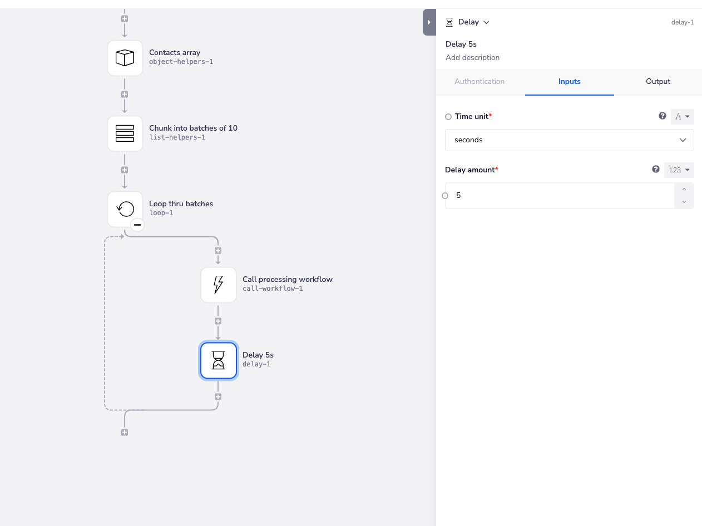702x526 pixels.
Task: Switch to the Authentication tab
Action: (x=479, y=81)
